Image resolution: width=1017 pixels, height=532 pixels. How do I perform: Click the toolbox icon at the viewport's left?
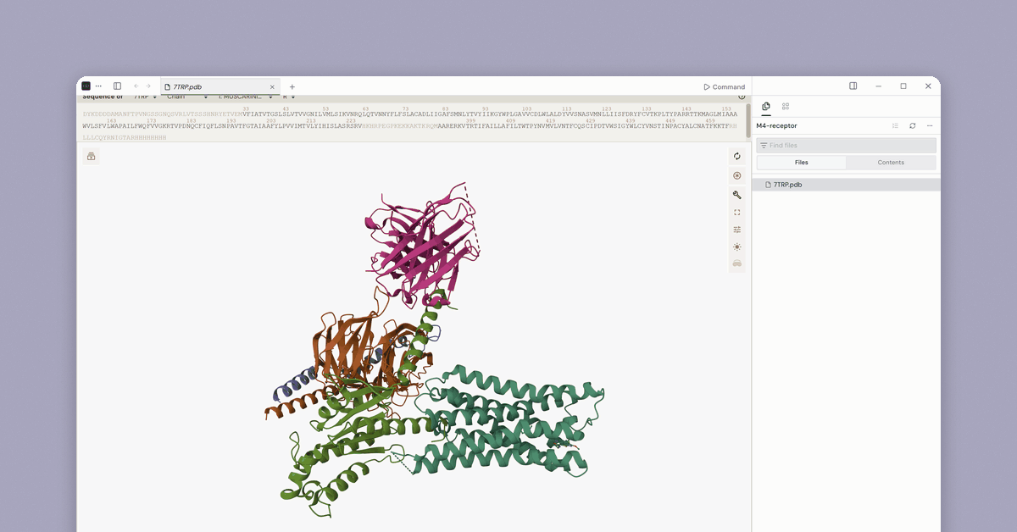coord(92,156)
